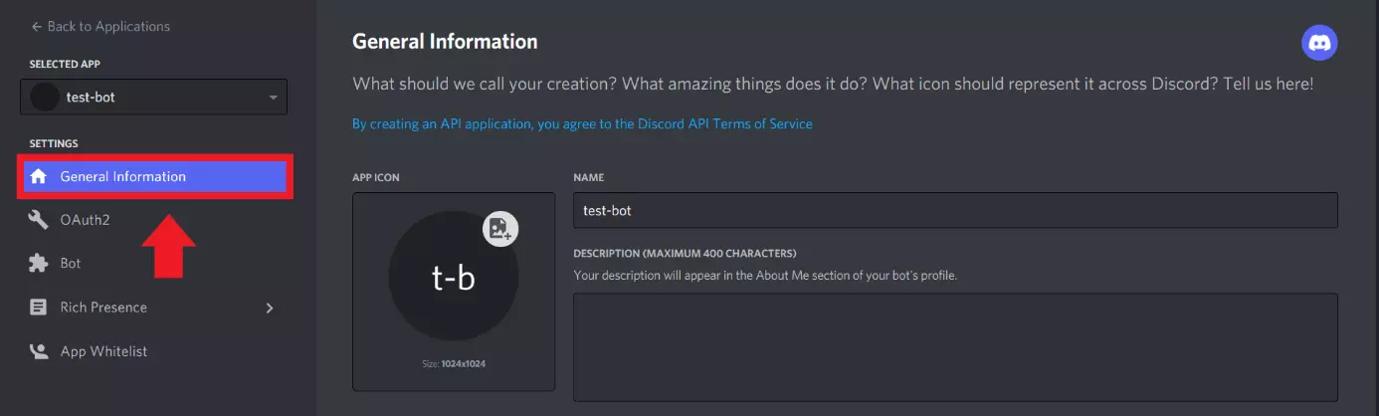Click the App Whitelist person icon
Viewport: 1379px width, 416px height.
pyautogui.click(x=39, y=351)
